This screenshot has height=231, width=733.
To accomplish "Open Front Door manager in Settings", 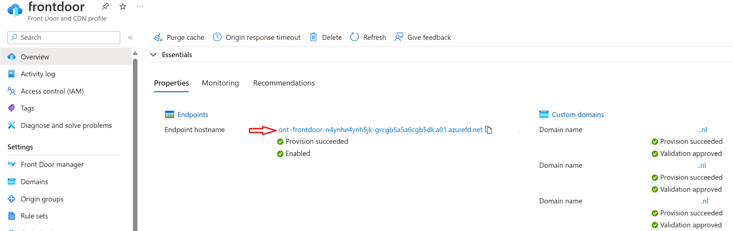I will pyautogui.click(x=52, y=165).
